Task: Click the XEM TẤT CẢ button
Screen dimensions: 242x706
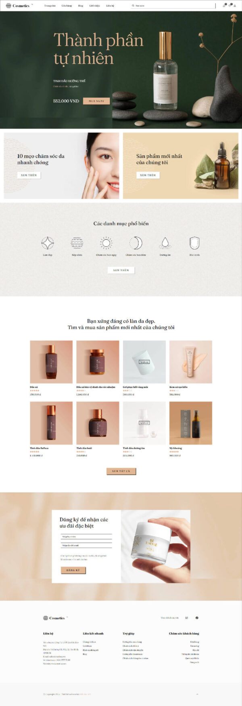Action: (x=121, y=471)
